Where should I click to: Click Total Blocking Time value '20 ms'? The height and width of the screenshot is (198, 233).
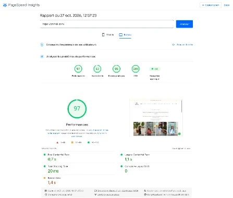coord(53,171)
